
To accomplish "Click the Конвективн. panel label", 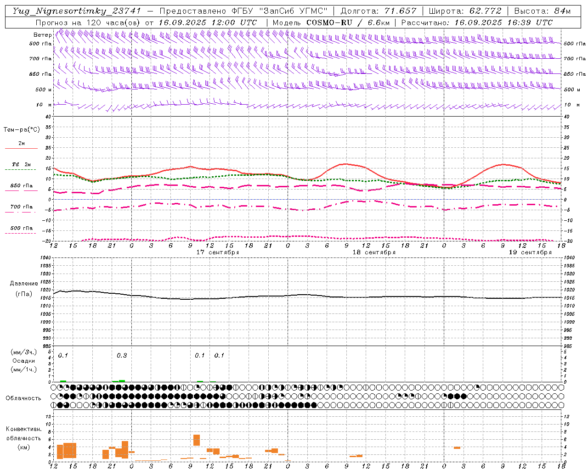I will point(24,429).
